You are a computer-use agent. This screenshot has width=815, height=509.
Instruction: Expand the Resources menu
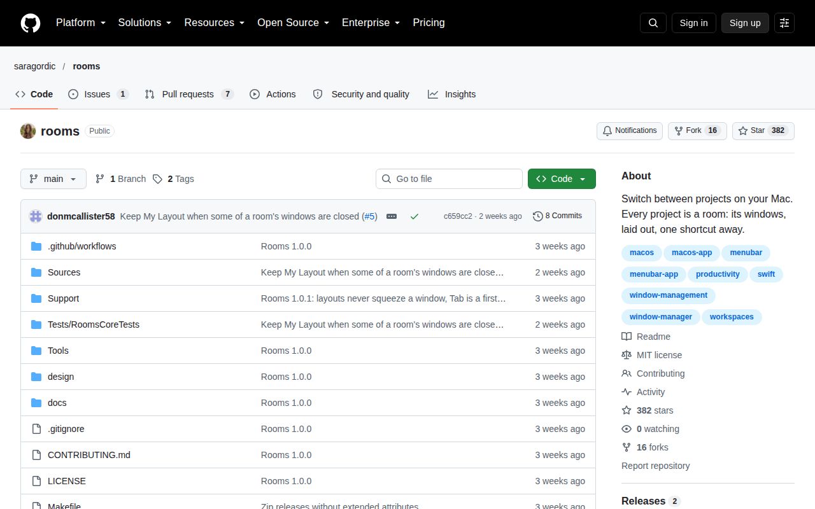tap(215, 23)
